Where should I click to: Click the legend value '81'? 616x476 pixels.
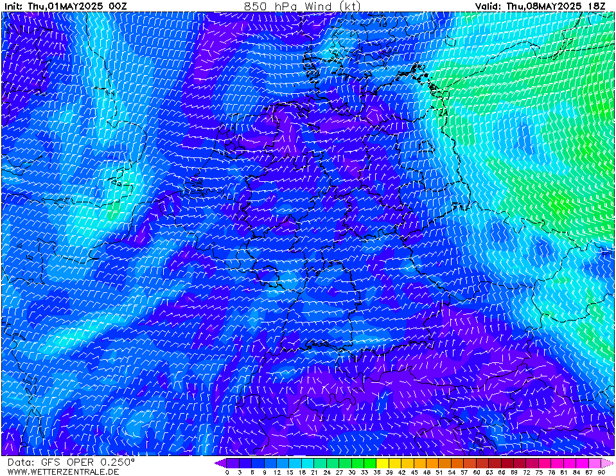click(564, 472)
